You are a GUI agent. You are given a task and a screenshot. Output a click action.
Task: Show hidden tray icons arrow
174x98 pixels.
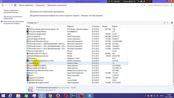click(x=145, y=96)
